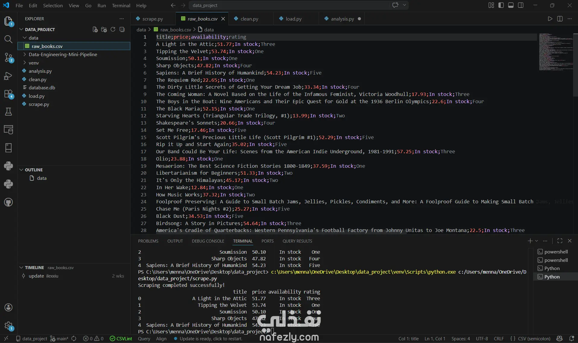Toggle the bottom Panel visibility
Screen dimensions: 578x343
pos(511,5)
